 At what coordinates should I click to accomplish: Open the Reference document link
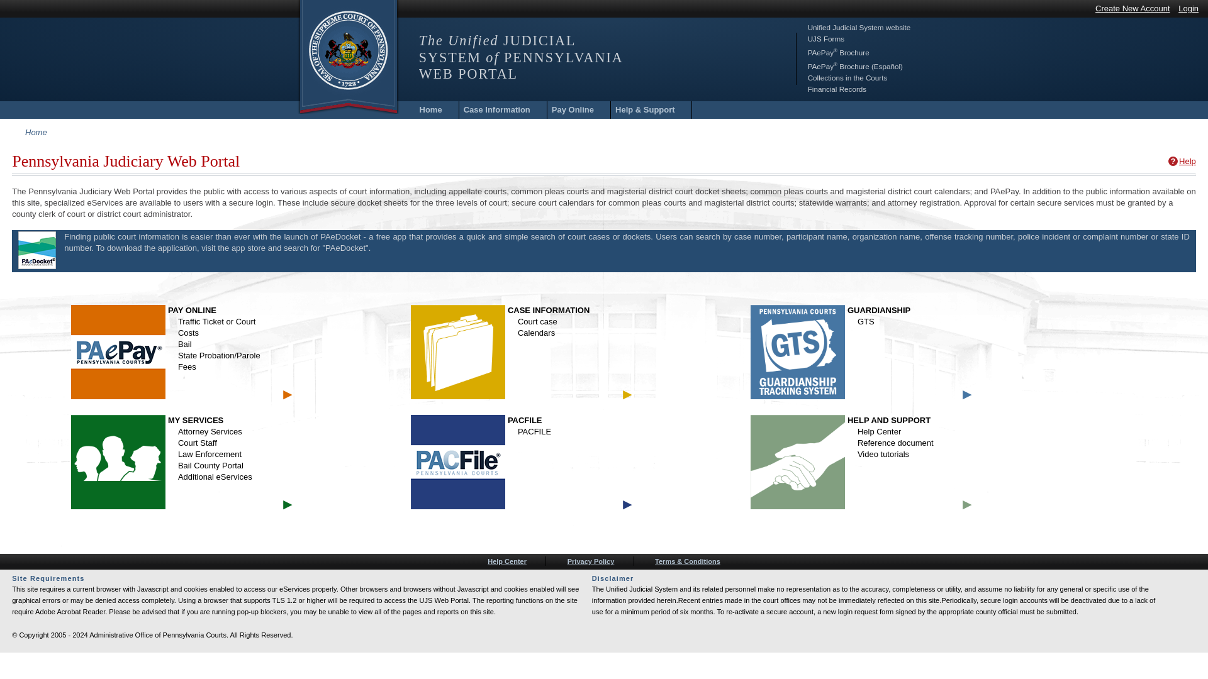pos(895,443)
